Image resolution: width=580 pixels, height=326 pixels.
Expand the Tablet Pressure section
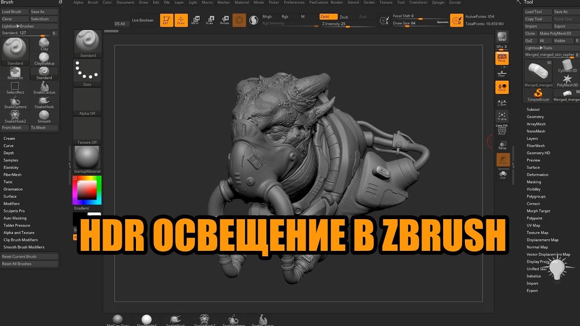[17, 225]
